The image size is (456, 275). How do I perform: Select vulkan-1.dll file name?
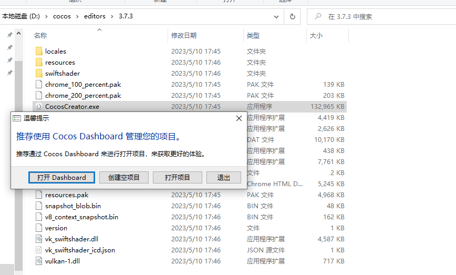pos(63,261)
